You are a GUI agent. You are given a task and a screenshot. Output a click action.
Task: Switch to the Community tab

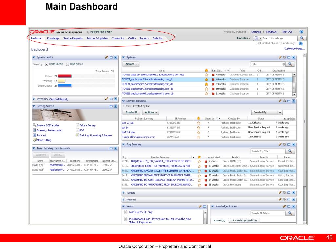pyautogui.click(x=118, y=38)
